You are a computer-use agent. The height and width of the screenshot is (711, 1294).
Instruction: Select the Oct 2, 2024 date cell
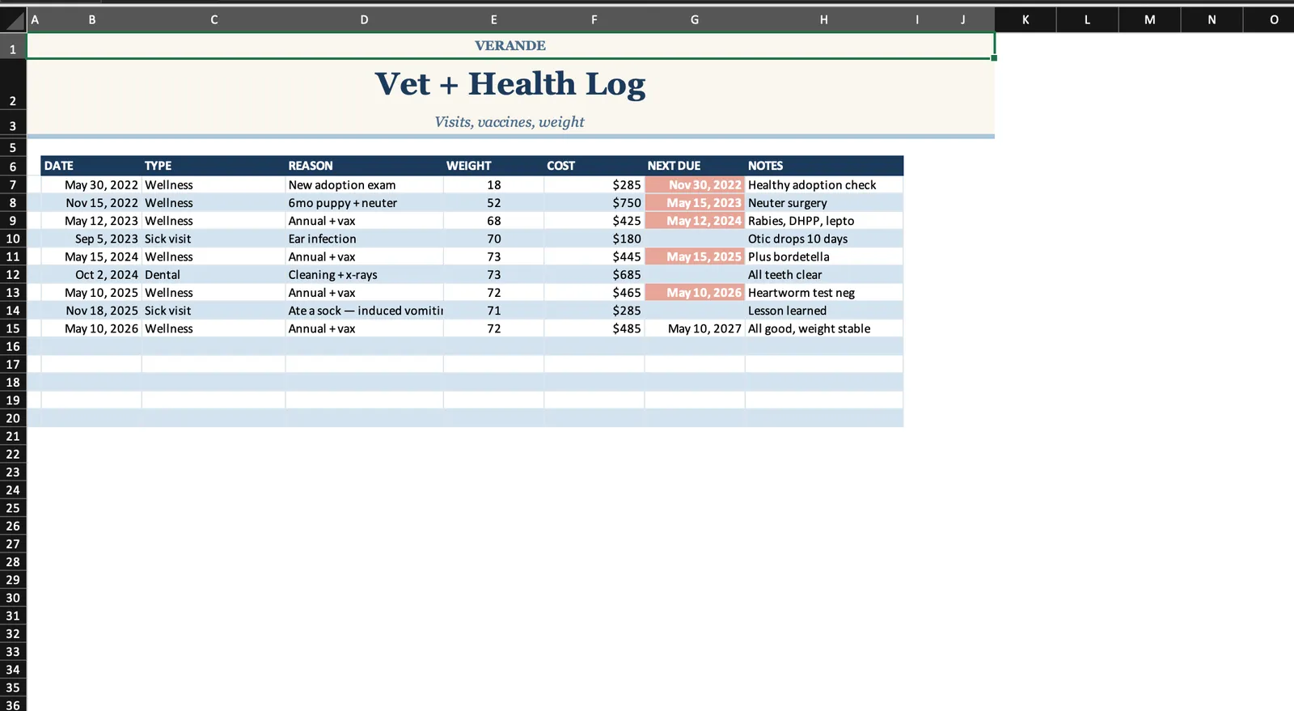coord(91,275)
